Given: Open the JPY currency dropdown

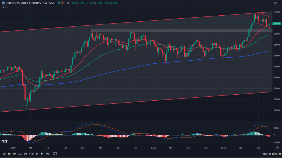Looking at the screenshot, I should (x=276, y=3).
